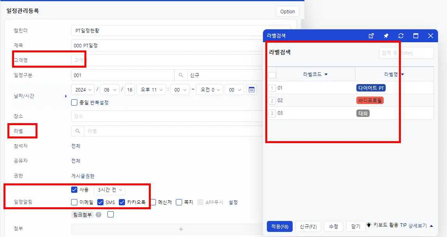Refresh the label search list

(401, 36)
